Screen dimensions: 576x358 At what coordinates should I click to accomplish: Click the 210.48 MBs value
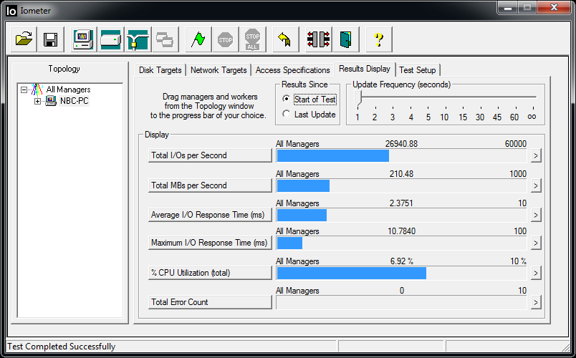click(x=401, y=174)
